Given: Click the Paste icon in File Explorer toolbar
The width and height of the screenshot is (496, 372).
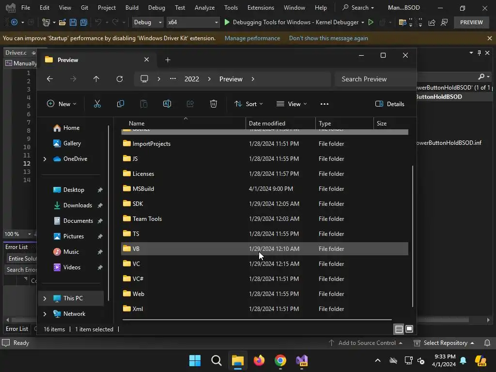Looking at the screenshot, I should (143, 104).
